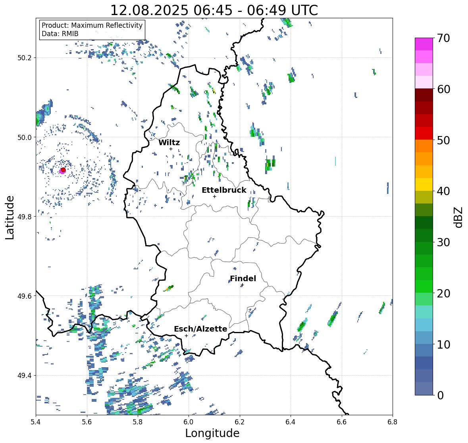Click the Ettelbruck city label
Screen dimensions: 468x443
click(224, 190)
